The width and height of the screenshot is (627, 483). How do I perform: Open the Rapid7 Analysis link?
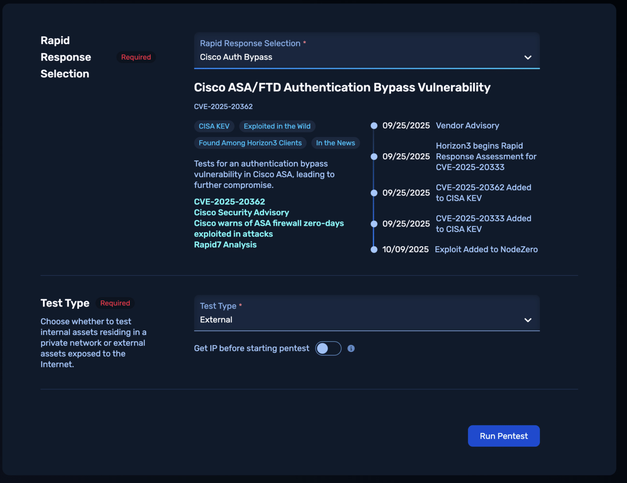click(x=225, y=244)
